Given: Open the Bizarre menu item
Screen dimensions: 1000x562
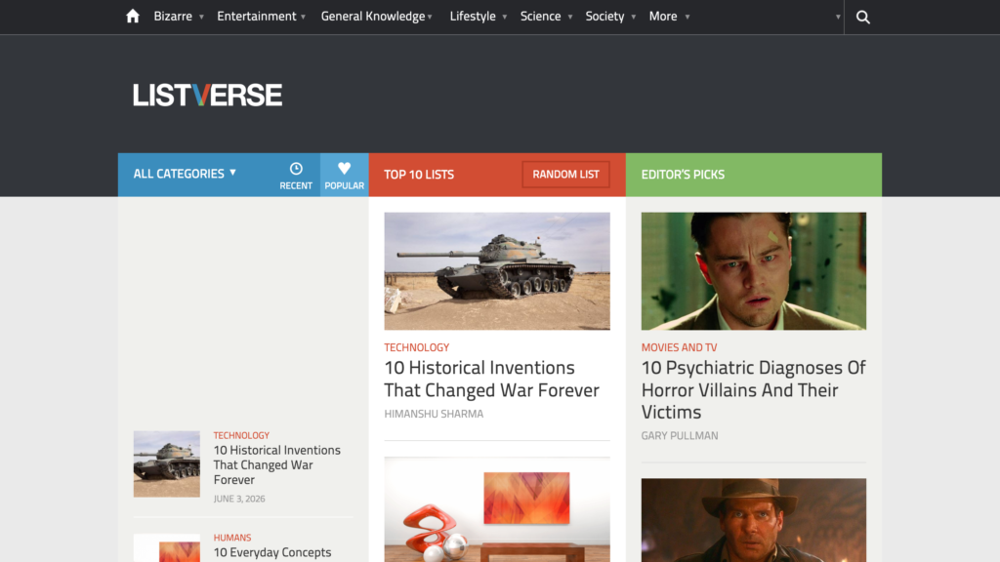Looking at the screenshot, I should (x=173, y=16).
